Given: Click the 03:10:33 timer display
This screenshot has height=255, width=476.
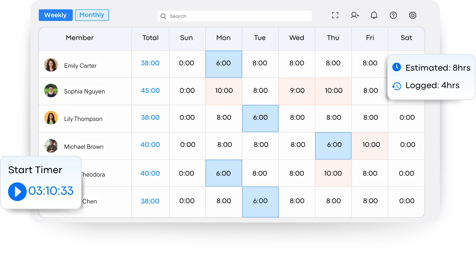Looking at the screenshot, I should tap(51, 191).
